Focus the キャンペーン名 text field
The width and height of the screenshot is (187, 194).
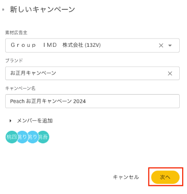[92, 101]
